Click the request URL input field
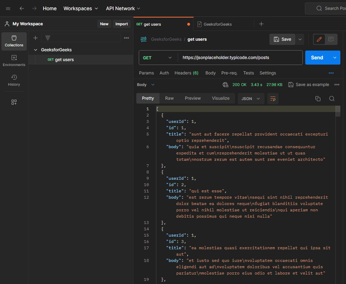The image size is (346, 284). pyautogui.click(x=240, y=58)
